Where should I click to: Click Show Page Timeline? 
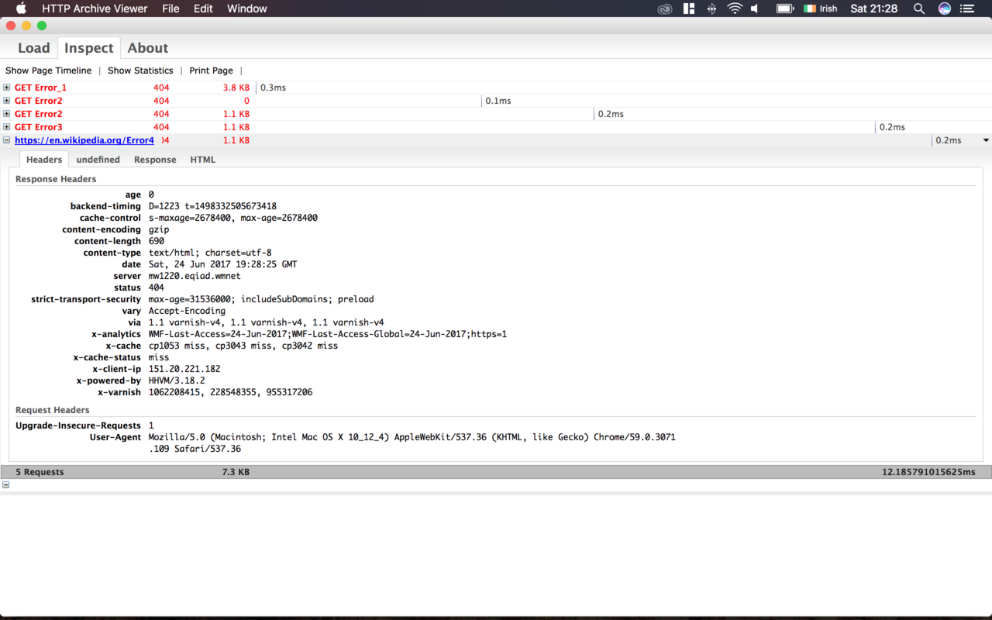pos(48,71)
